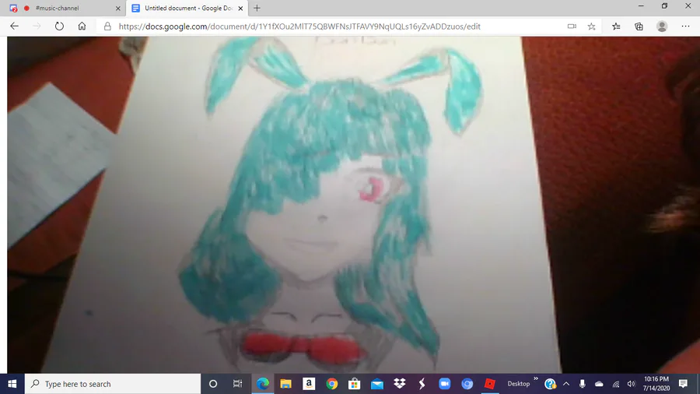The width and height of the screenshot is (700, 394).
Task: Show hidden system tray icons chevron
Action: (x=566, y=384)
